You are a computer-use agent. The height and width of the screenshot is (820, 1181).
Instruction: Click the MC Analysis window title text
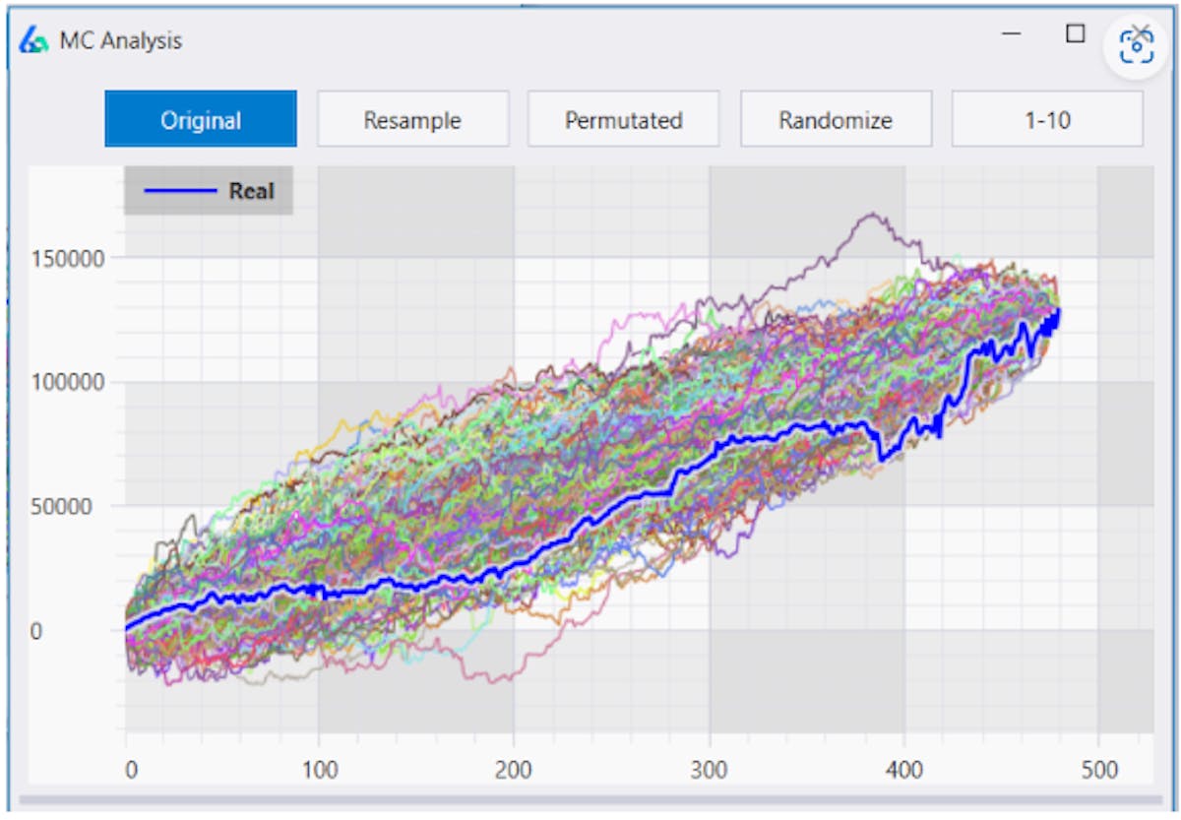point(121,40)
